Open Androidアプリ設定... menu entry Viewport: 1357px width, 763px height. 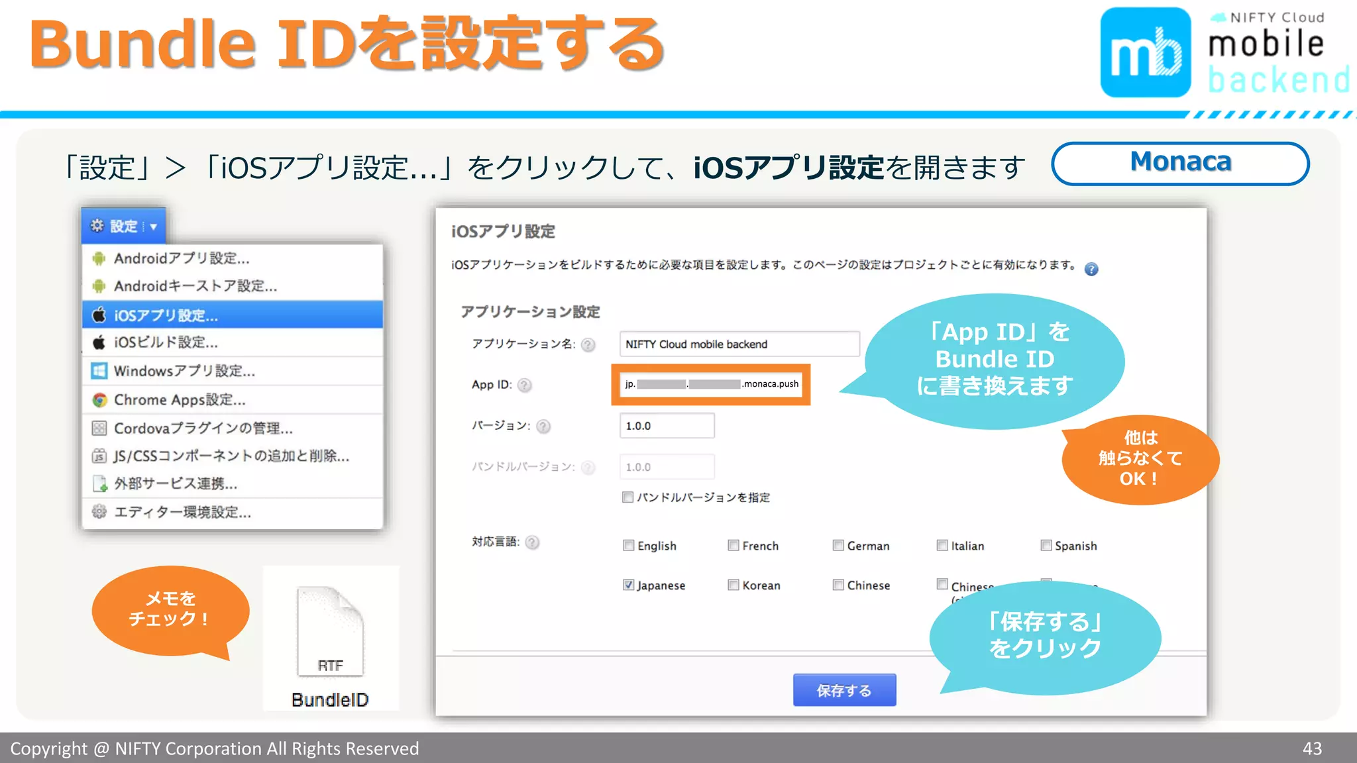[x=233, y=258]
